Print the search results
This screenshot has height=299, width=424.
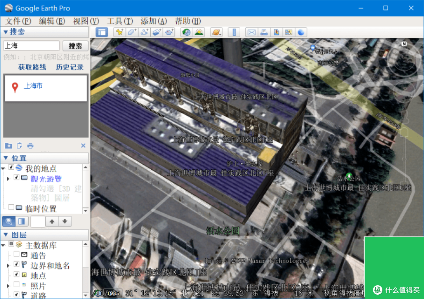click(30, 146)
